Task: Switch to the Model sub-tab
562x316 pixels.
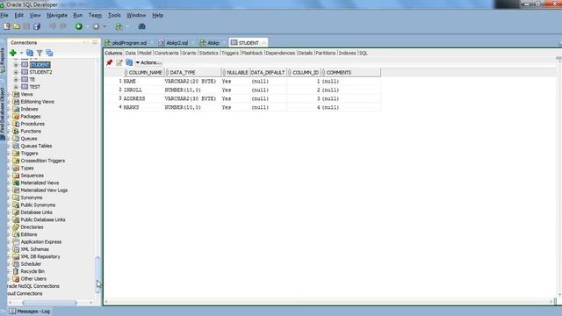Action: (x=145, y=53)
